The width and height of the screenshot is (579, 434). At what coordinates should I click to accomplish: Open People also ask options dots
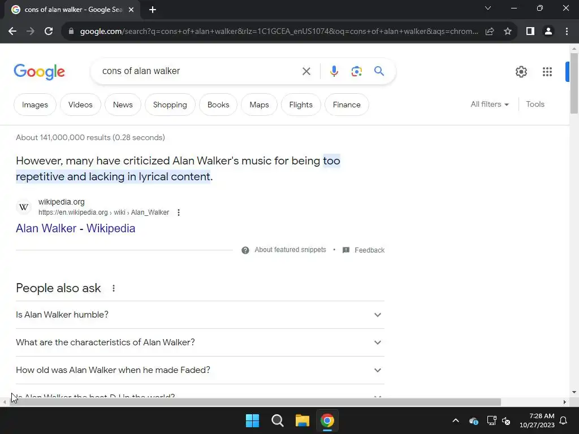click(x=113, y=288)
